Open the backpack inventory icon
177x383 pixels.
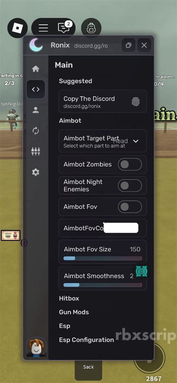click(91, 28)
